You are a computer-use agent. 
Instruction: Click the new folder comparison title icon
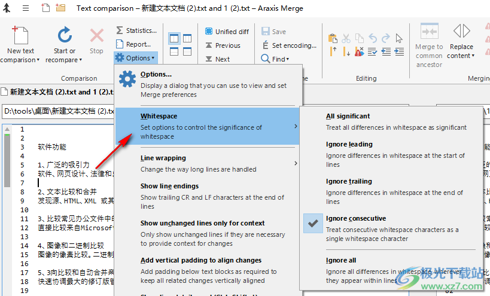coord(60,8)
